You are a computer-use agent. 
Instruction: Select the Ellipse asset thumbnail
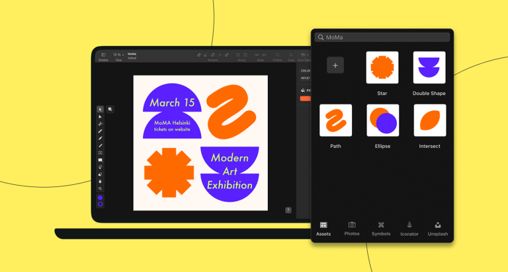point(382,120)
